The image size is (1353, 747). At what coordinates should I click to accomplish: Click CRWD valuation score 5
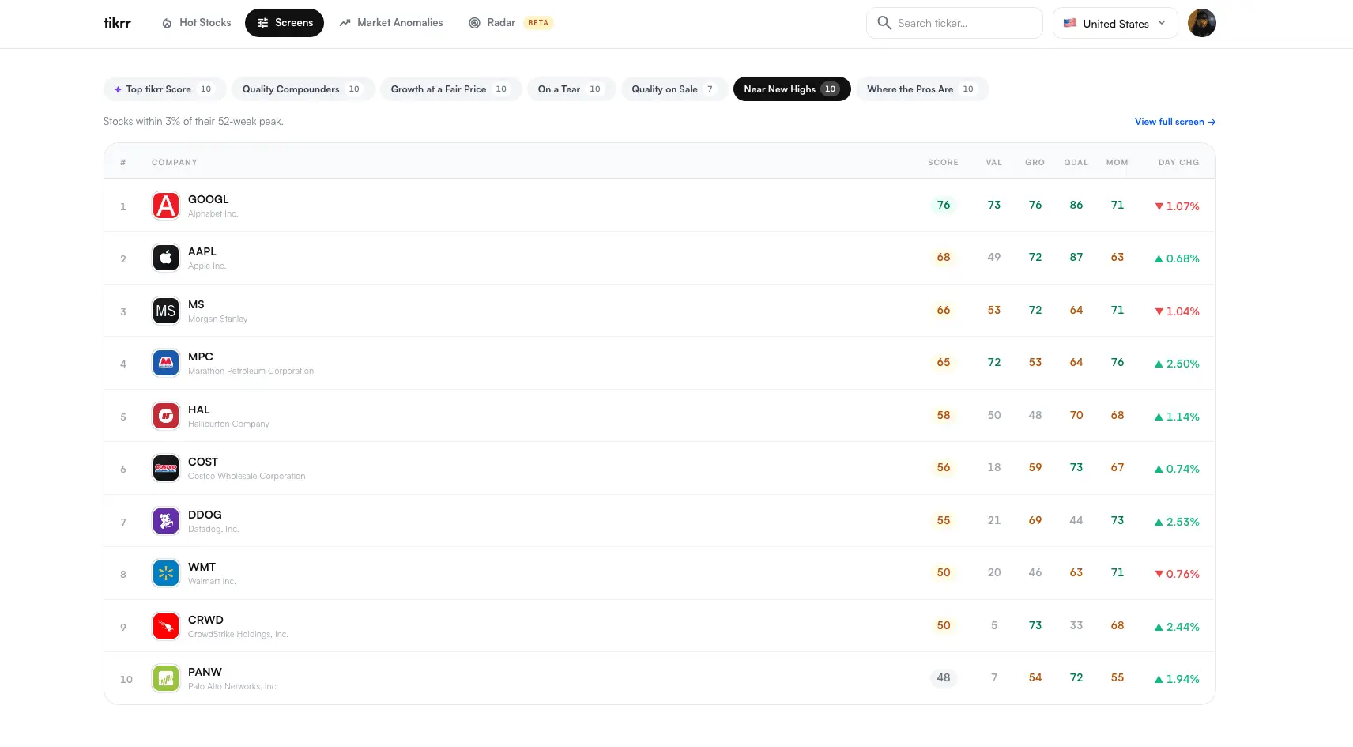[994, 625]
